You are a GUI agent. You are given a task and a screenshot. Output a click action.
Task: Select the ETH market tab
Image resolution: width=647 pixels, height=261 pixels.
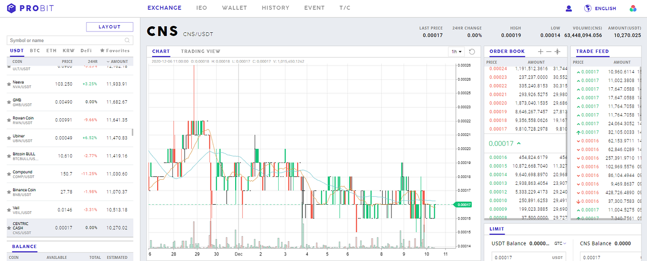tap(51, 50)
